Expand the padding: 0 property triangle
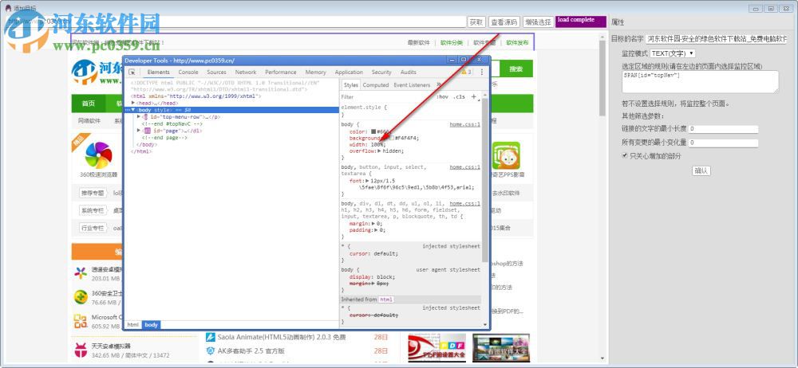Image resolution: width=798 pixels, height=368 pixels. pos(374,229)
